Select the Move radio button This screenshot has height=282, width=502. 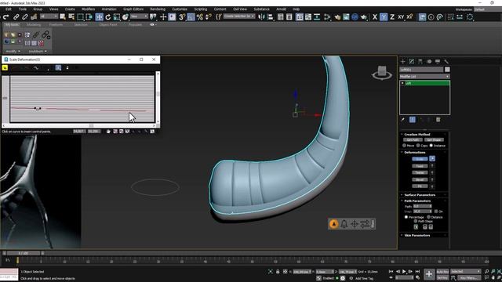coord(405,146)
